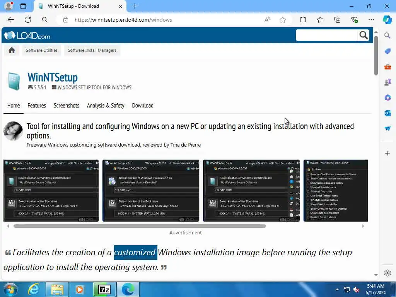Click the page vertical scrollbar thumb
396x297 pixels.
tap(376, 56)
